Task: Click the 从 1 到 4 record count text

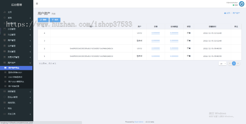Action: click(48, 63)
